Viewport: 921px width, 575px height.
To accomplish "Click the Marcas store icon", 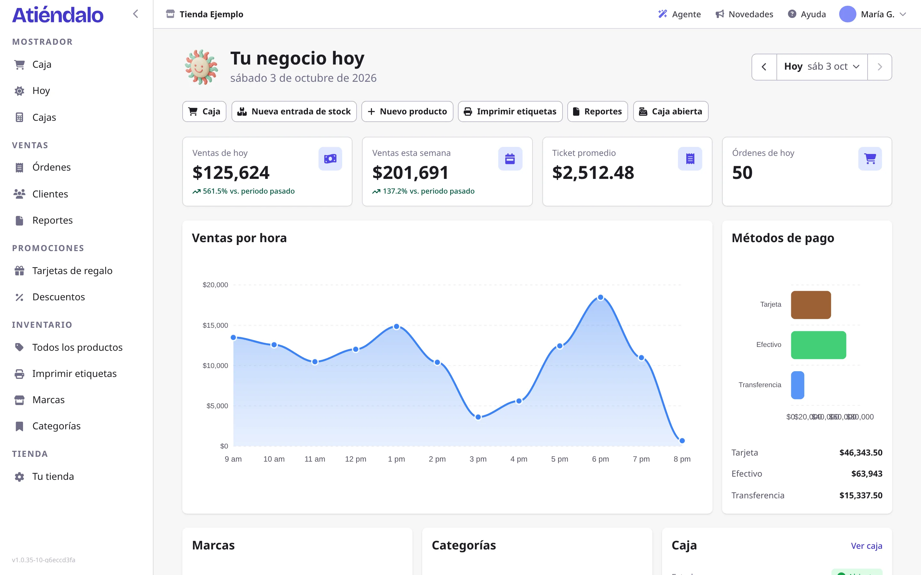I will (20, 400).
